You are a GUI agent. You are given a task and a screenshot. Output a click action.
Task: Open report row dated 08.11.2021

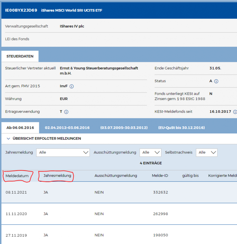click(119, 192)
